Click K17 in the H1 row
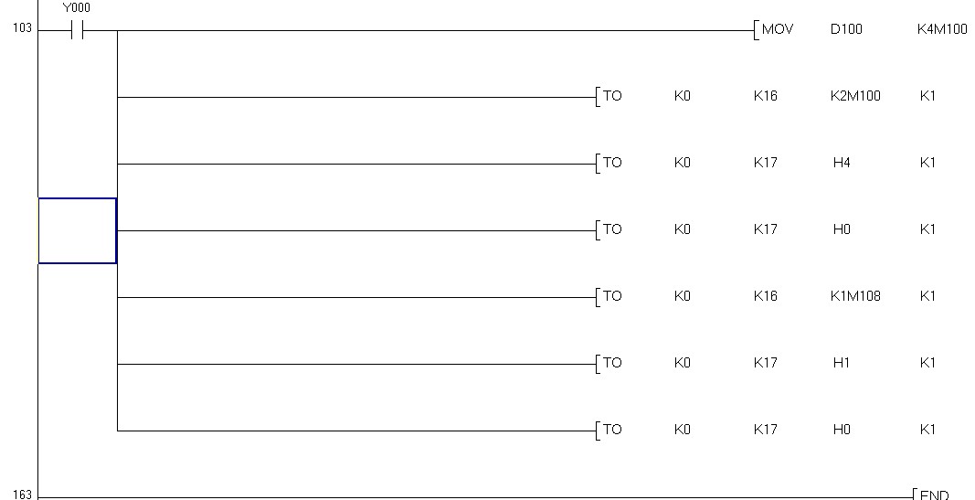975x500 pixels. (x=766, y=363)
